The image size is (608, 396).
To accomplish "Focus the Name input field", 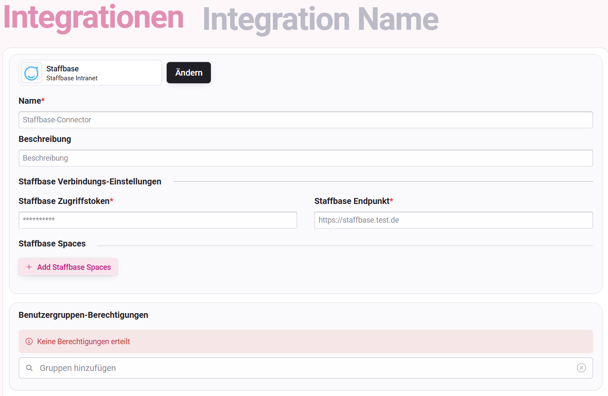I will 306,120.
